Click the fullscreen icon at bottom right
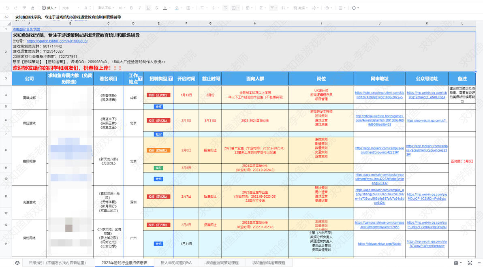The height and width of the screenshot is (267, 483). [470, 263]
